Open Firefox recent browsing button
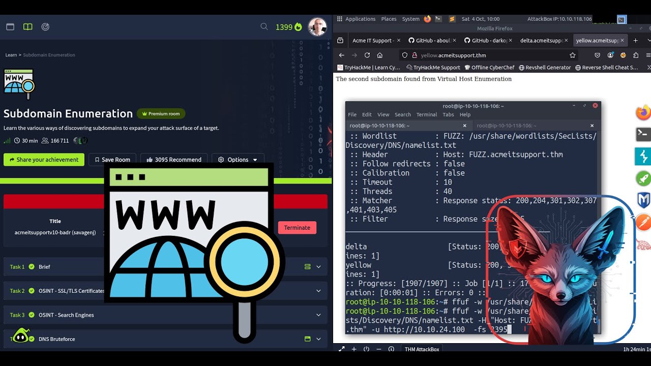The width and height of the screenshot is (651, 366). point(341,41)
